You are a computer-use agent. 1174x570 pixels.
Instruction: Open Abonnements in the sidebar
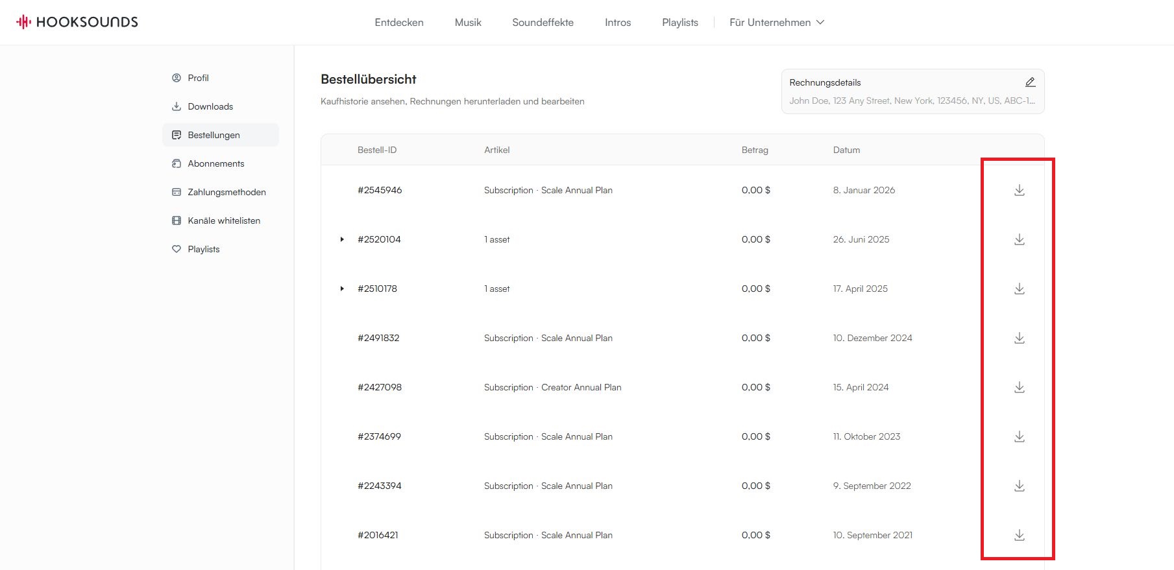pyautogui.click(x=215, y=163)
